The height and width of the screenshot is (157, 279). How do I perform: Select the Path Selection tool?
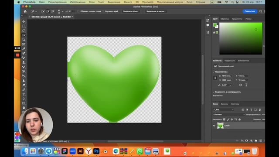coord(24,99)
